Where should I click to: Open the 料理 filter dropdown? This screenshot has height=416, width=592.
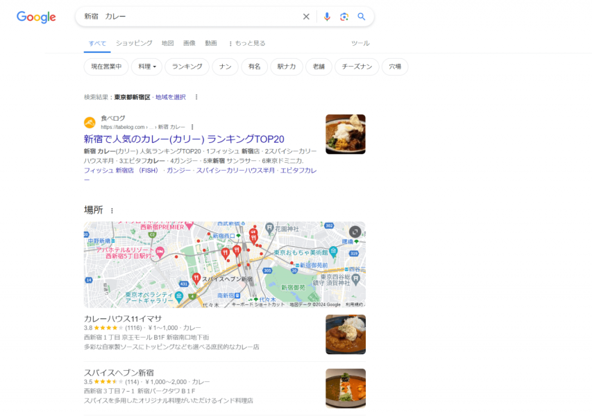[x=147, y=67]
